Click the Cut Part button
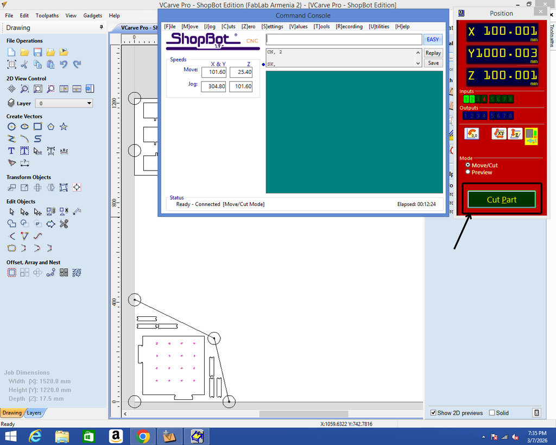The width and height of the screenshot is (556, 445). point(501,199)
